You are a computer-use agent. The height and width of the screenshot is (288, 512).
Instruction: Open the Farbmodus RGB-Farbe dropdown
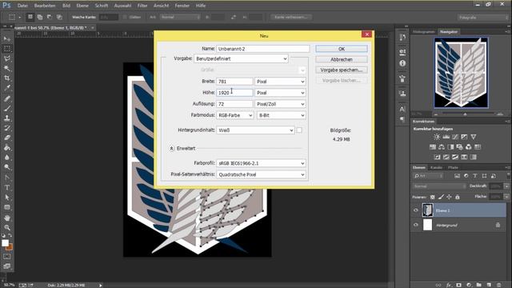(x=234, y=115)
